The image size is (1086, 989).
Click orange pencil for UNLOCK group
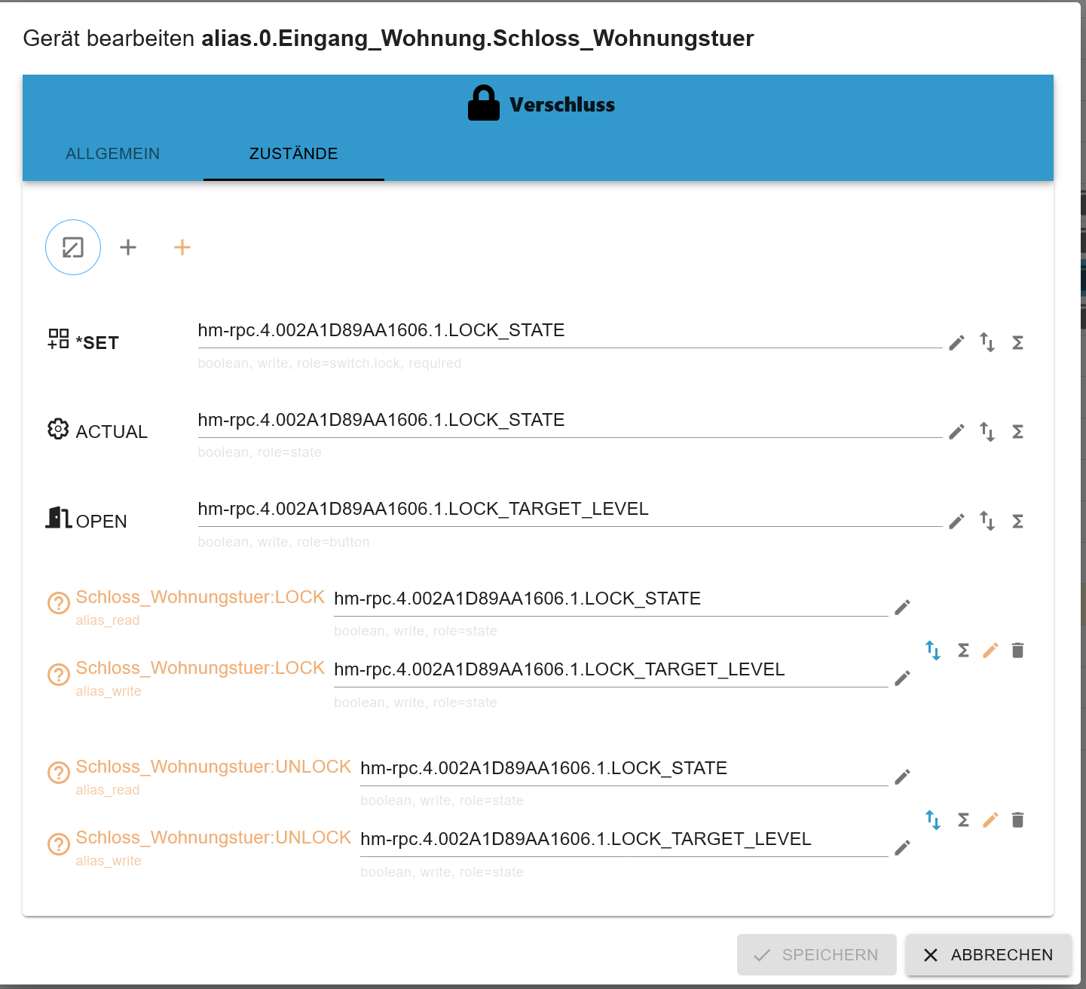(990, 820)
